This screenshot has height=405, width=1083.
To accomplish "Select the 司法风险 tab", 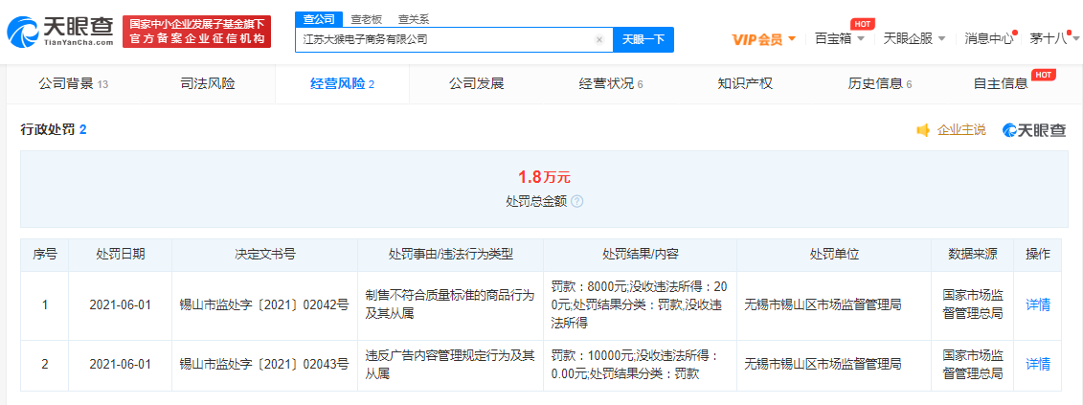I will click(x=208, y=83).
